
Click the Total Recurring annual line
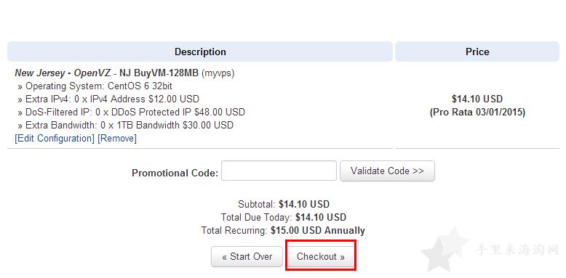[x=283, y=231]
